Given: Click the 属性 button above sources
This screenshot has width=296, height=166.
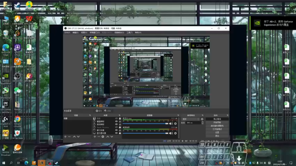Looking at the screenshot, I should tap(99, 111).
